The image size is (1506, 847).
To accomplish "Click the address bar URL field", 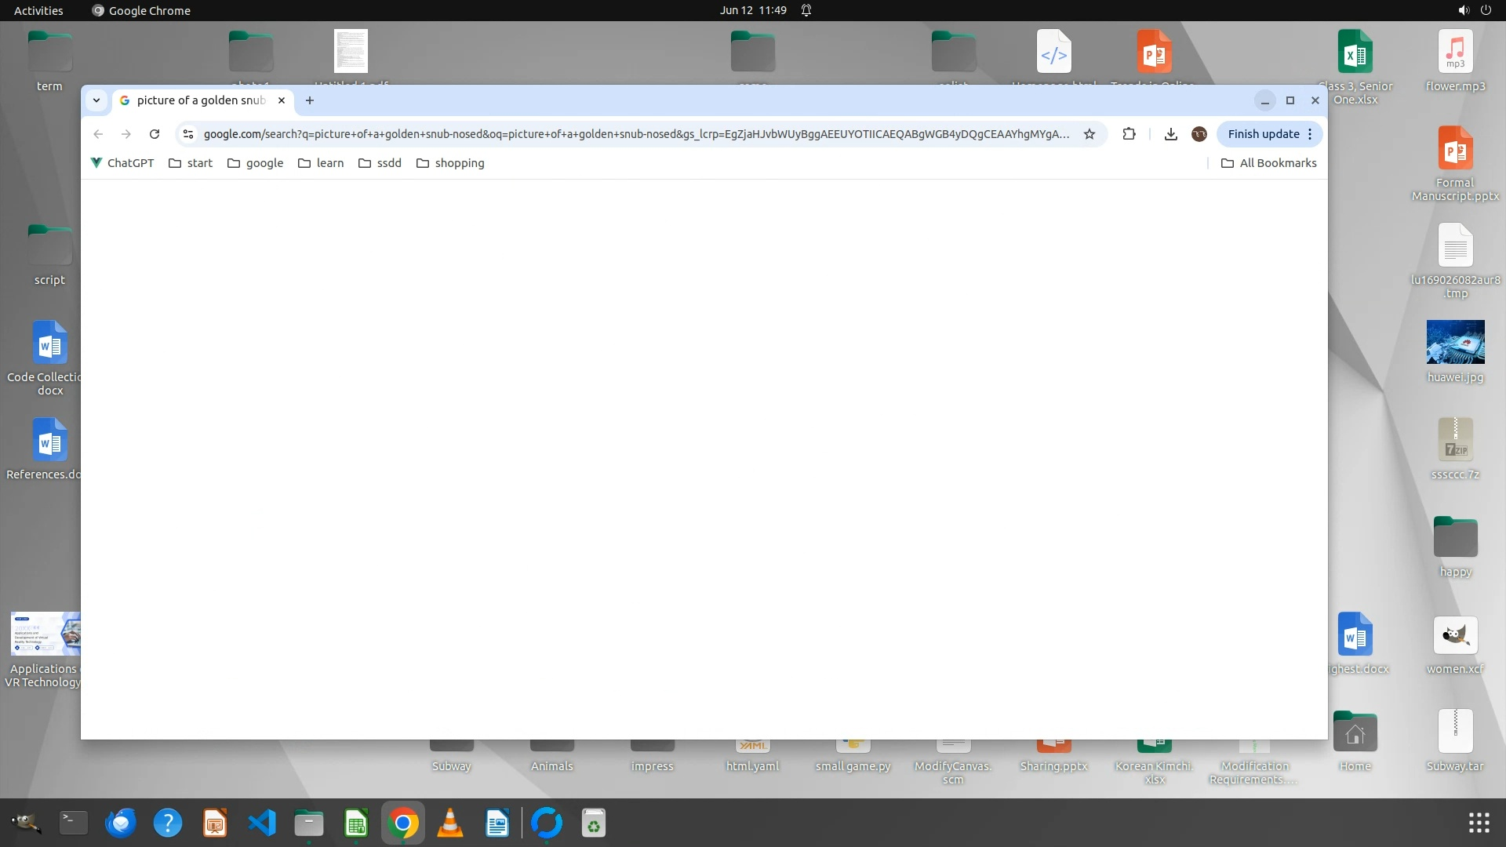I will pos(635,134).
